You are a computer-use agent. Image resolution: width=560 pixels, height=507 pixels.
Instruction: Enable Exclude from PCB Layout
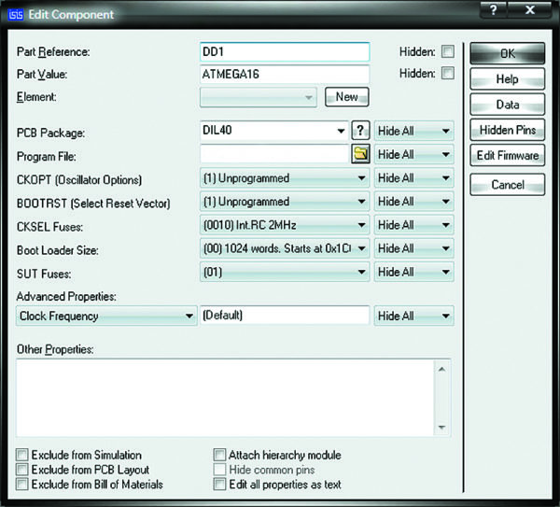22,470
